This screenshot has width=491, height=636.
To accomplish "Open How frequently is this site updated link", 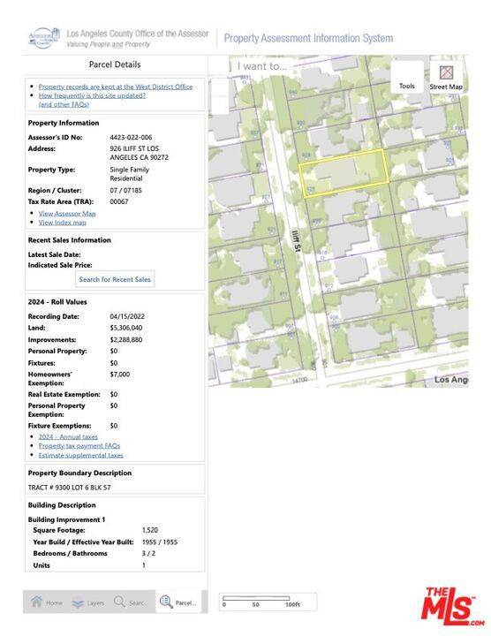I will [x=92, y=95].
